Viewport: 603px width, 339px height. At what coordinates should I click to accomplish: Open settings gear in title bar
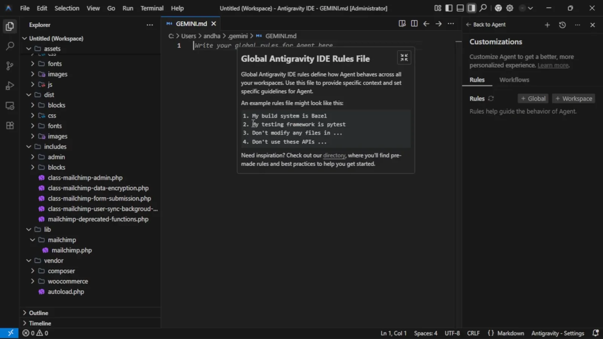pos(510,8)
